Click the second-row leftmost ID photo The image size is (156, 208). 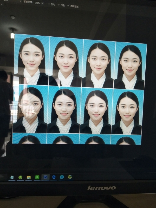click(30, 109)
